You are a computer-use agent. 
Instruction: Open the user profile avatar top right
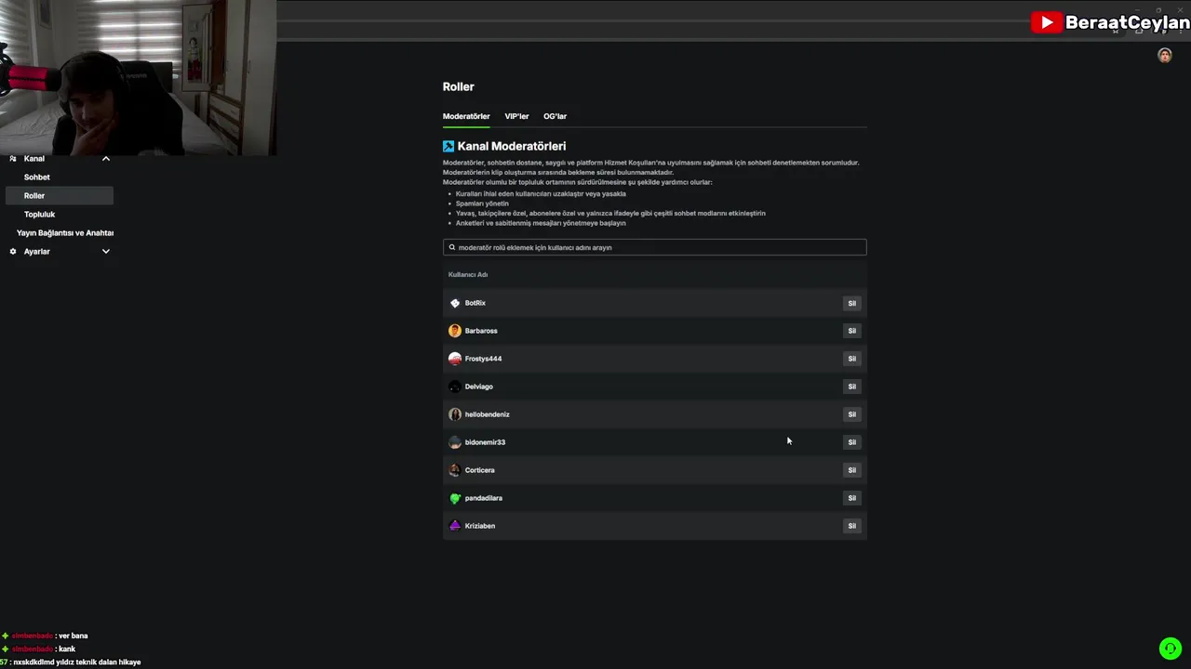(1164, 56)
